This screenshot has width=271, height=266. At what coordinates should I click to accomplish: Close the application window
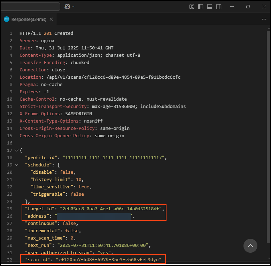264,7
